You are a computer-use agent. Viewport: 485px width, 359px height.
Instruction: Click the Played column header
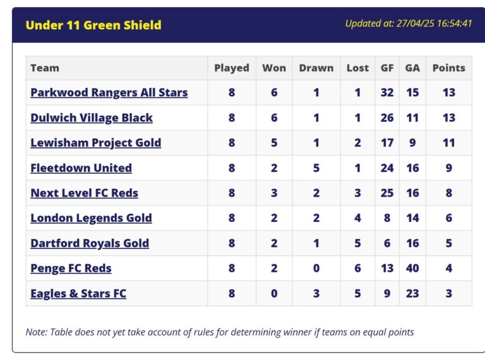click(x=232, y=68)
